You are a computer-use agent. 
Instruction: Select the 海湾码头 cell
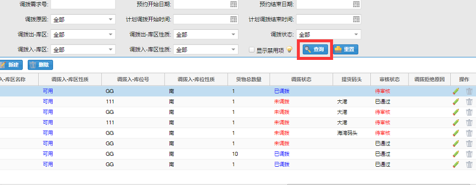[x=347, y=133]
